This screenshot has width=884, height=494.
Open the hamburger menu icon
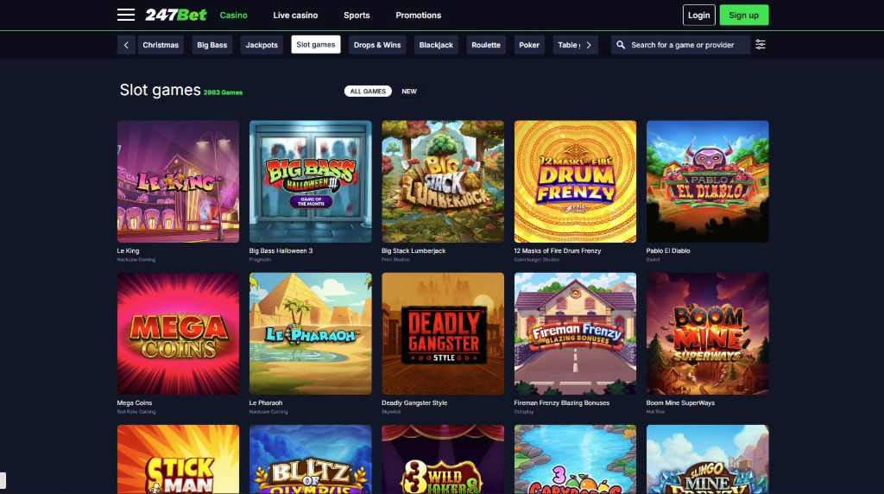tap(126, 16)
